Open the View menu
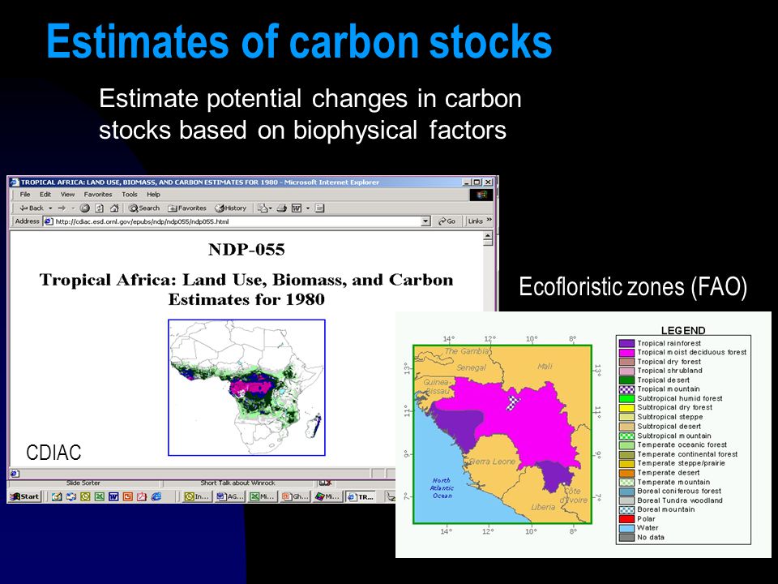The image size is (778, 584). (x=67, y=195)
